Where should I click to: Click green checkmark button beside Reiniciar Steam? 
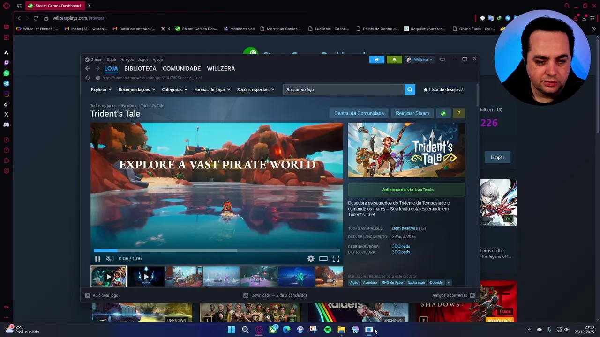(x=443, y=113)
